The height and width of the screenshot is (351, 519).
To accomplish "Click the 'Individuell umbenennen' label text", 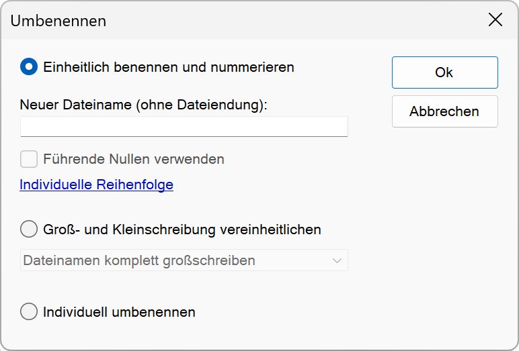I will coord(119,312).
